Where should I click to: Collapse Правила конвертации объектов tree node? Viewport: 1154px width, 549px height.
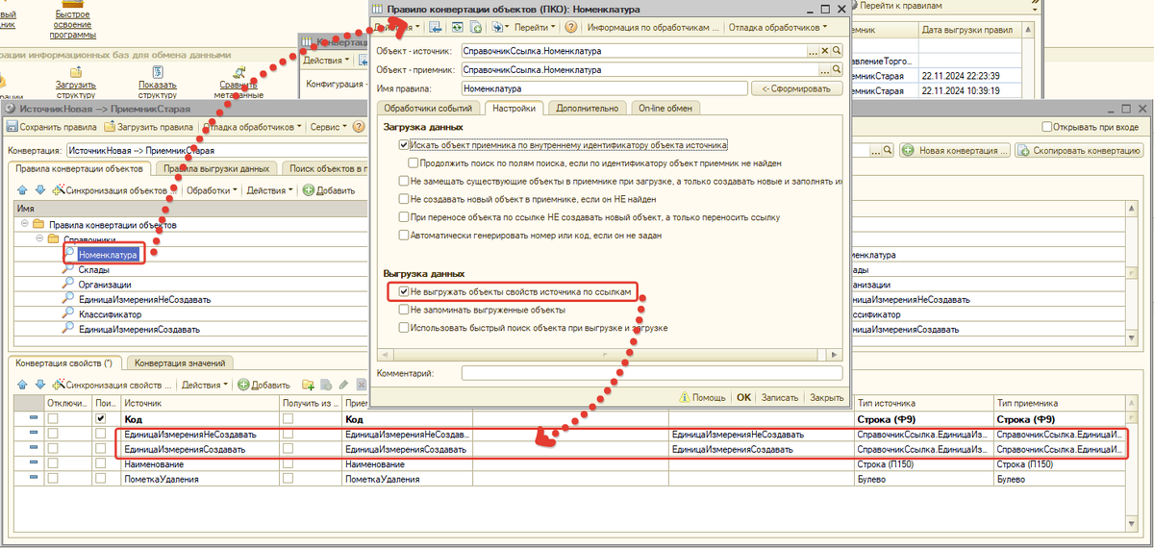(22, 225)
